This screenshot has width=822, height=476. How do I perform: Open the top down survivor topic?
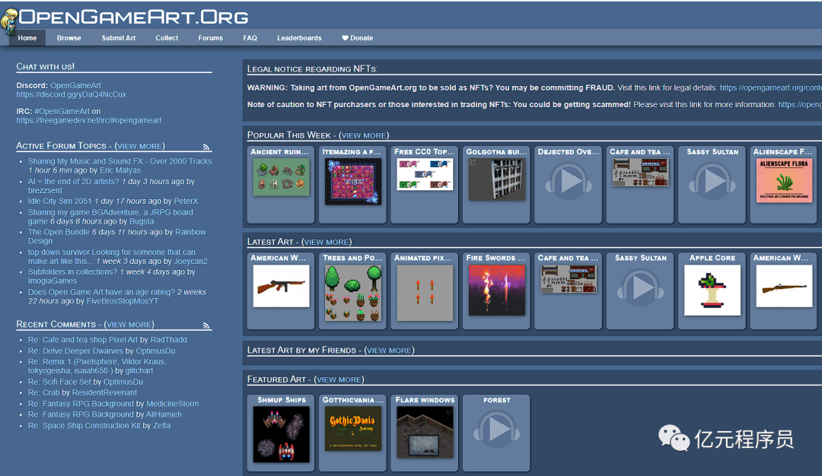[x=112, y=256]
